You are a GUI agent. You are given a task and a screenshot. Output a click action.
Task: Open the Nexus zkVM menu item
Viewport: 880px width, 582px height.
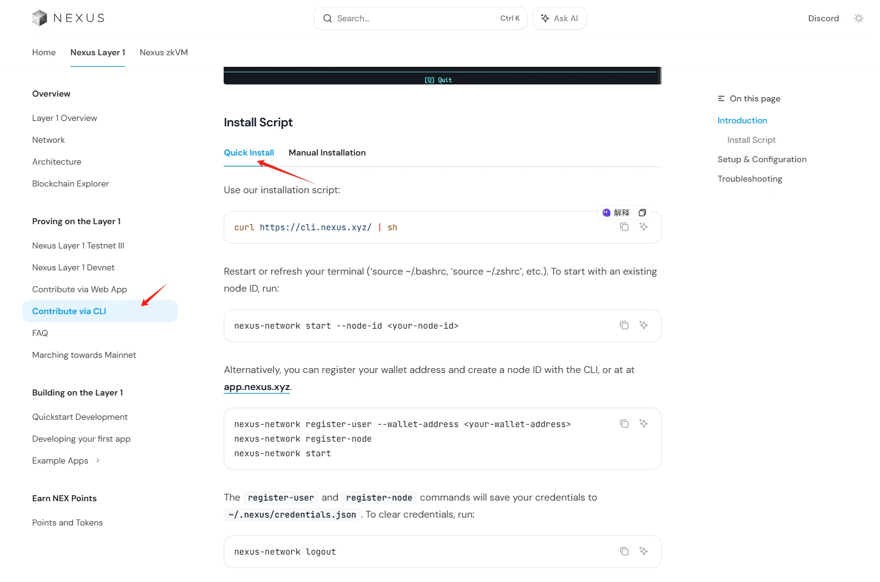coord(163,52)
